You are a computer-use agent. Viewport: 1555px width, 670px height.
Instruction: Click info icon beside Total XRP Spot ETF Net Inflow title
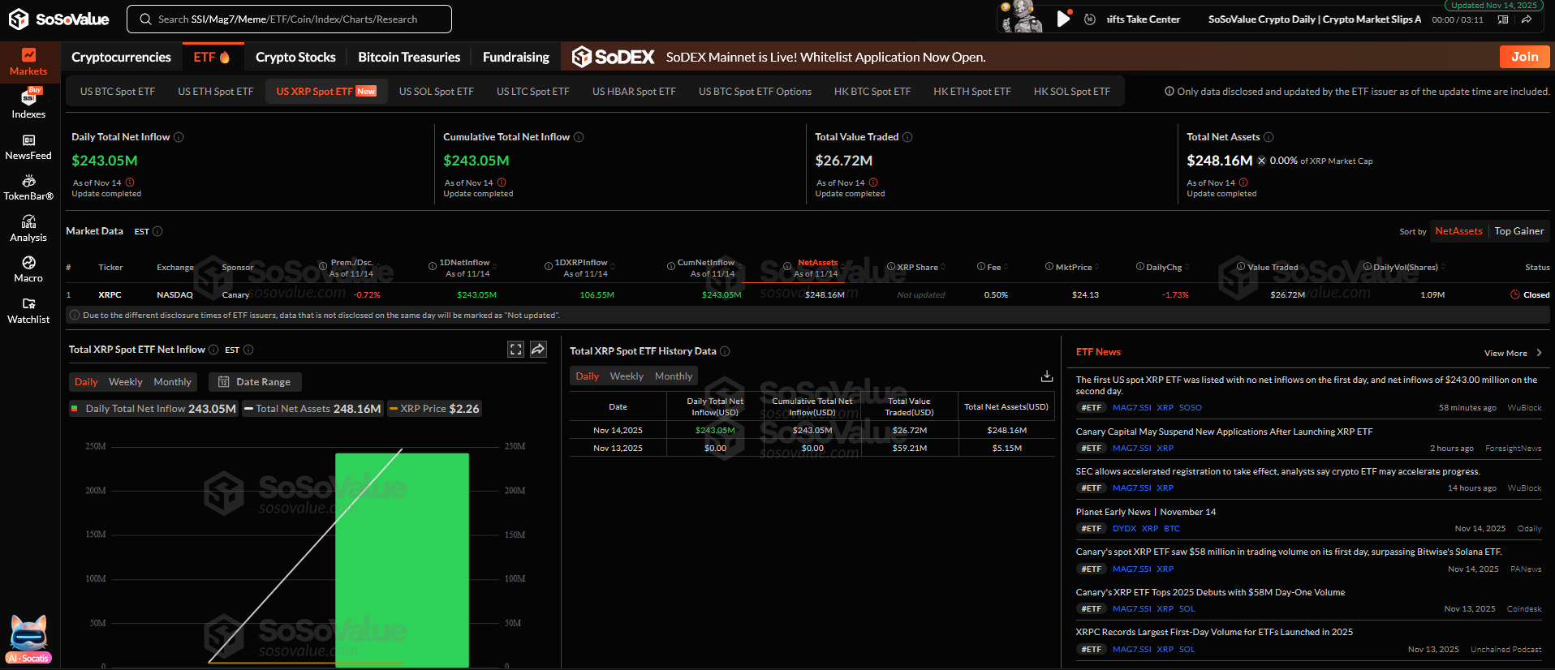[213, 350]
